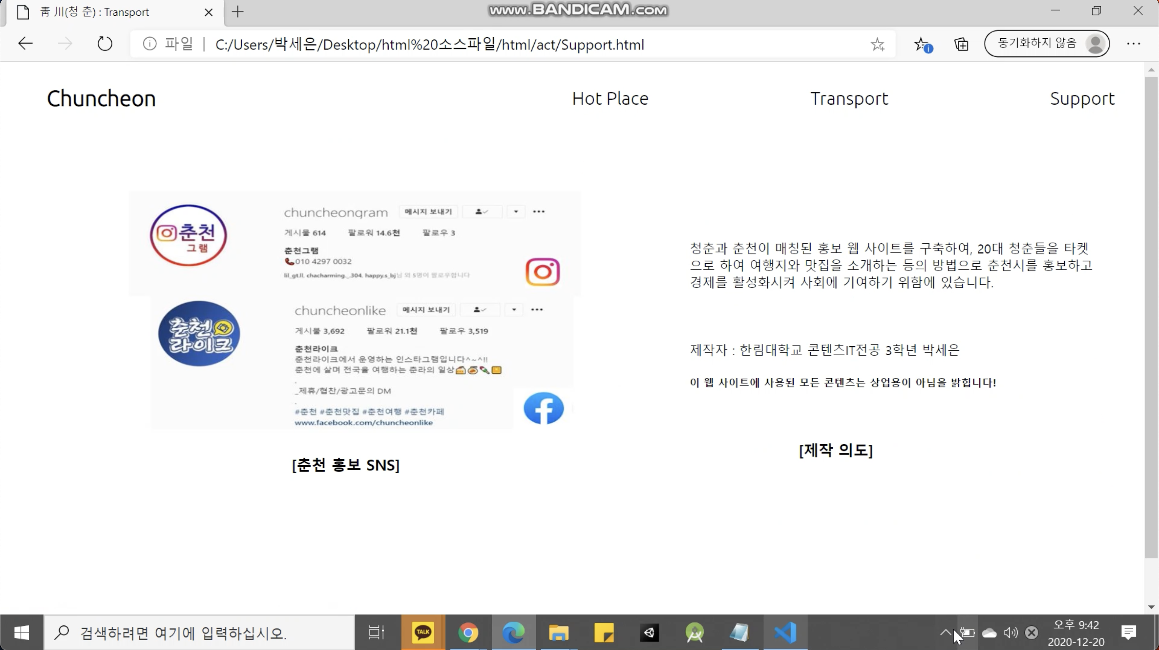Click the site information icon in the address bar
The image size is (1159, 650).
[x=149, y=44]
